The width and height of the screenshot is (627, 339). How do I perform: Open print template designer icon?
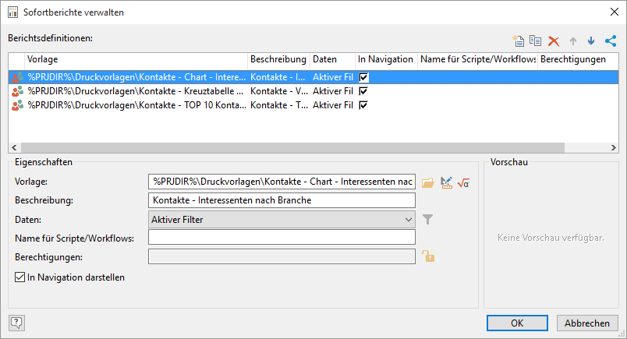click(x=446, y=182)
